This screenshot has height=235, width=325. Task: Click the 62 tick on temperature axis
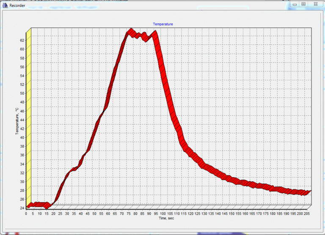(x=23, y=40)
